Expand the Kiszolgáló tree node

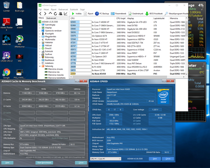tap(40, 34)
